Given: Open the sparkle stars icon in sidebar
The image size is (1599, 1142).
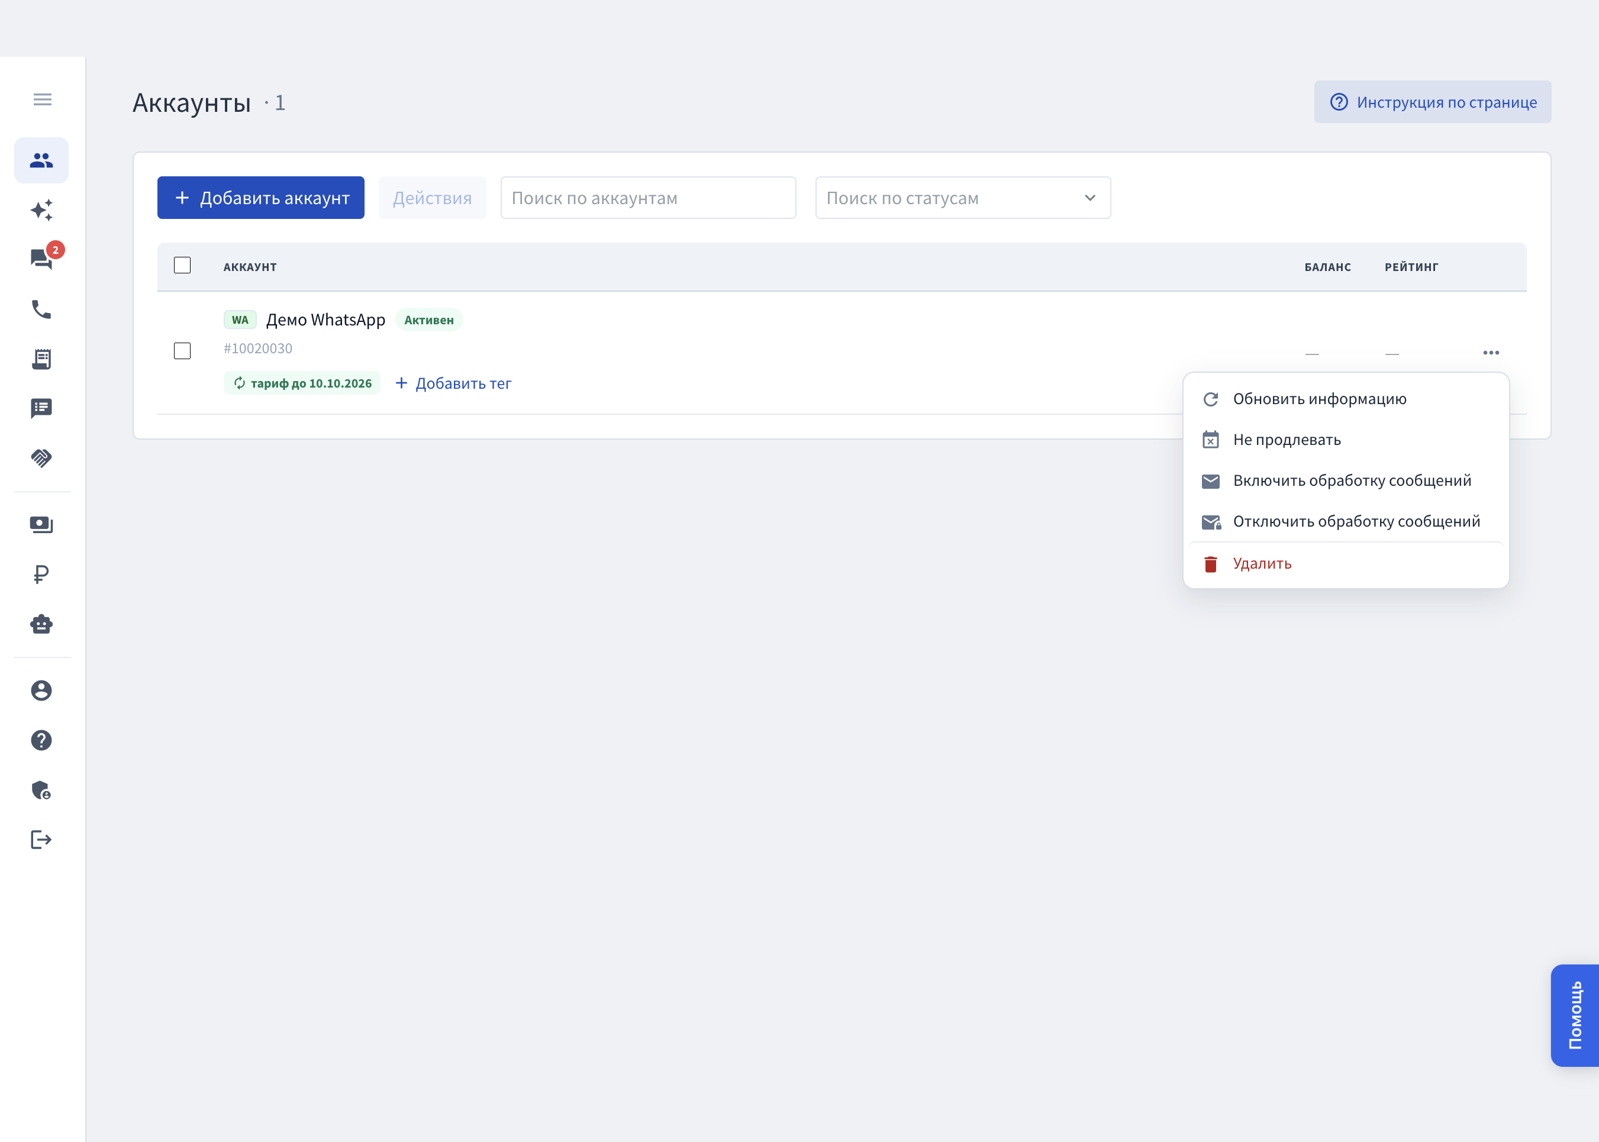Looking at the screenshot, I should [x=41, y=210].
